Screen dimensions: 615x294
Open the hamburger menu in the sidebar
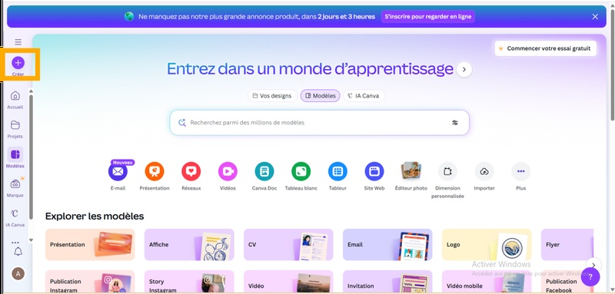click(x=18, y=42)
